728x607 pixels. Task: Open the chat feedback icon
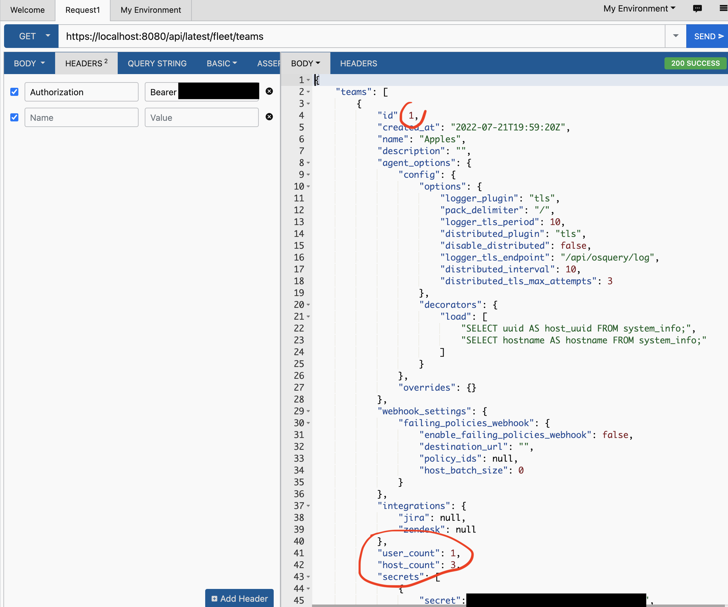tap(697, 9)
